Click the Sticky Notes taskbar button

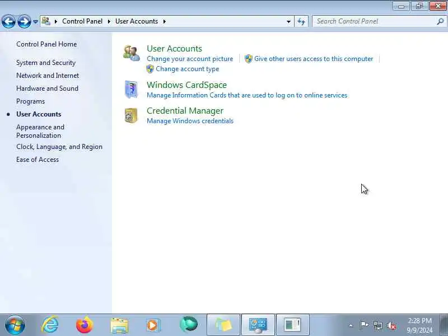223,325
